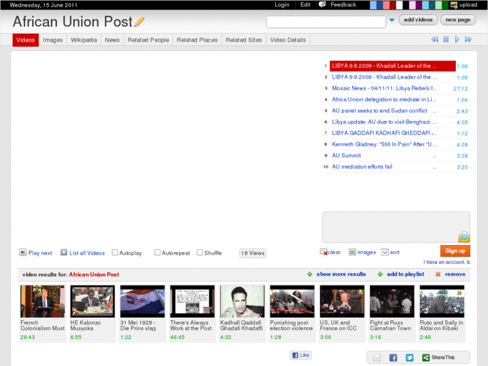Screen dimensions: 488x366
Task: Open the dropdown arrow beside the search box
Action: (x=392, y=20)
